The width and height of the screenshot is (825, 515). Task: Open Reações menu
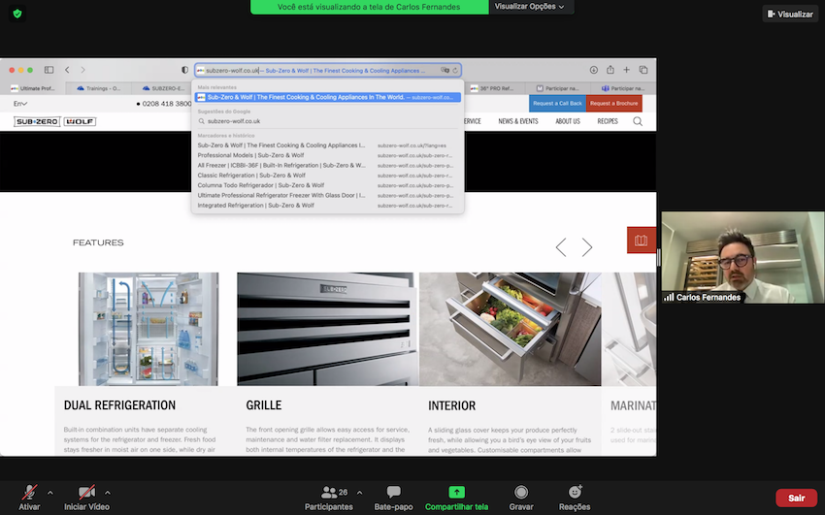point(574,498)
